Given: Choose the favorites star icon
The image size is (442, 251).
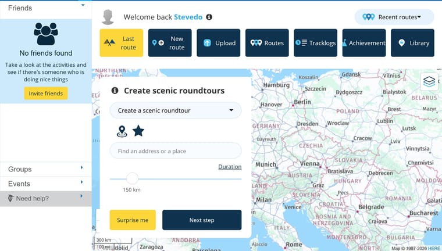Looking at the screenshot, I should (138, 131).
